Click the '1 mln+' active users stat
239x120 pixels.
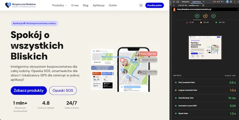click(20, 107)
